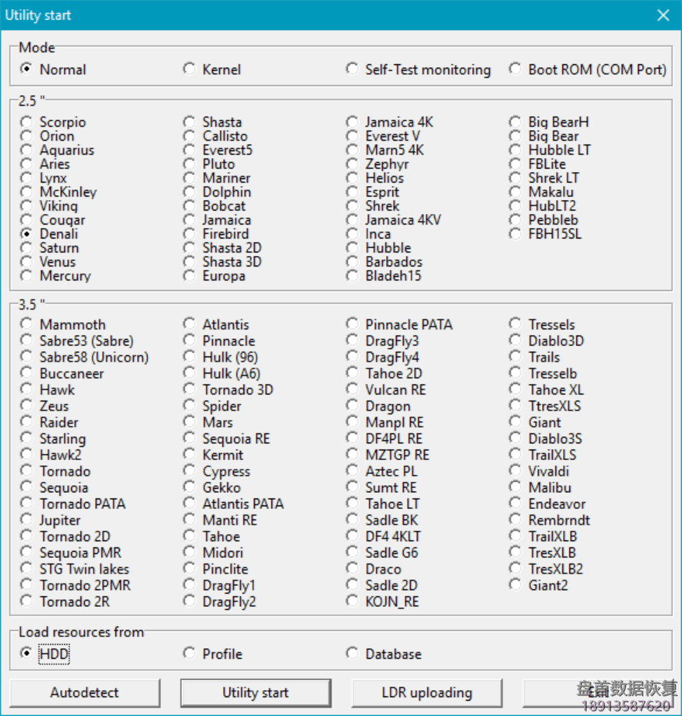Choose the Firebird drive family
This screenshot has height=716, width=682.
[190, 234]
